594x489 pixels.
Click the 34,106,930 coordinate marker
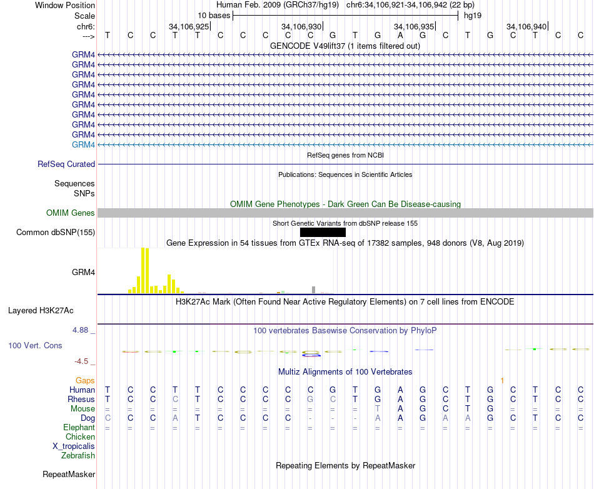tap(301, 26)
